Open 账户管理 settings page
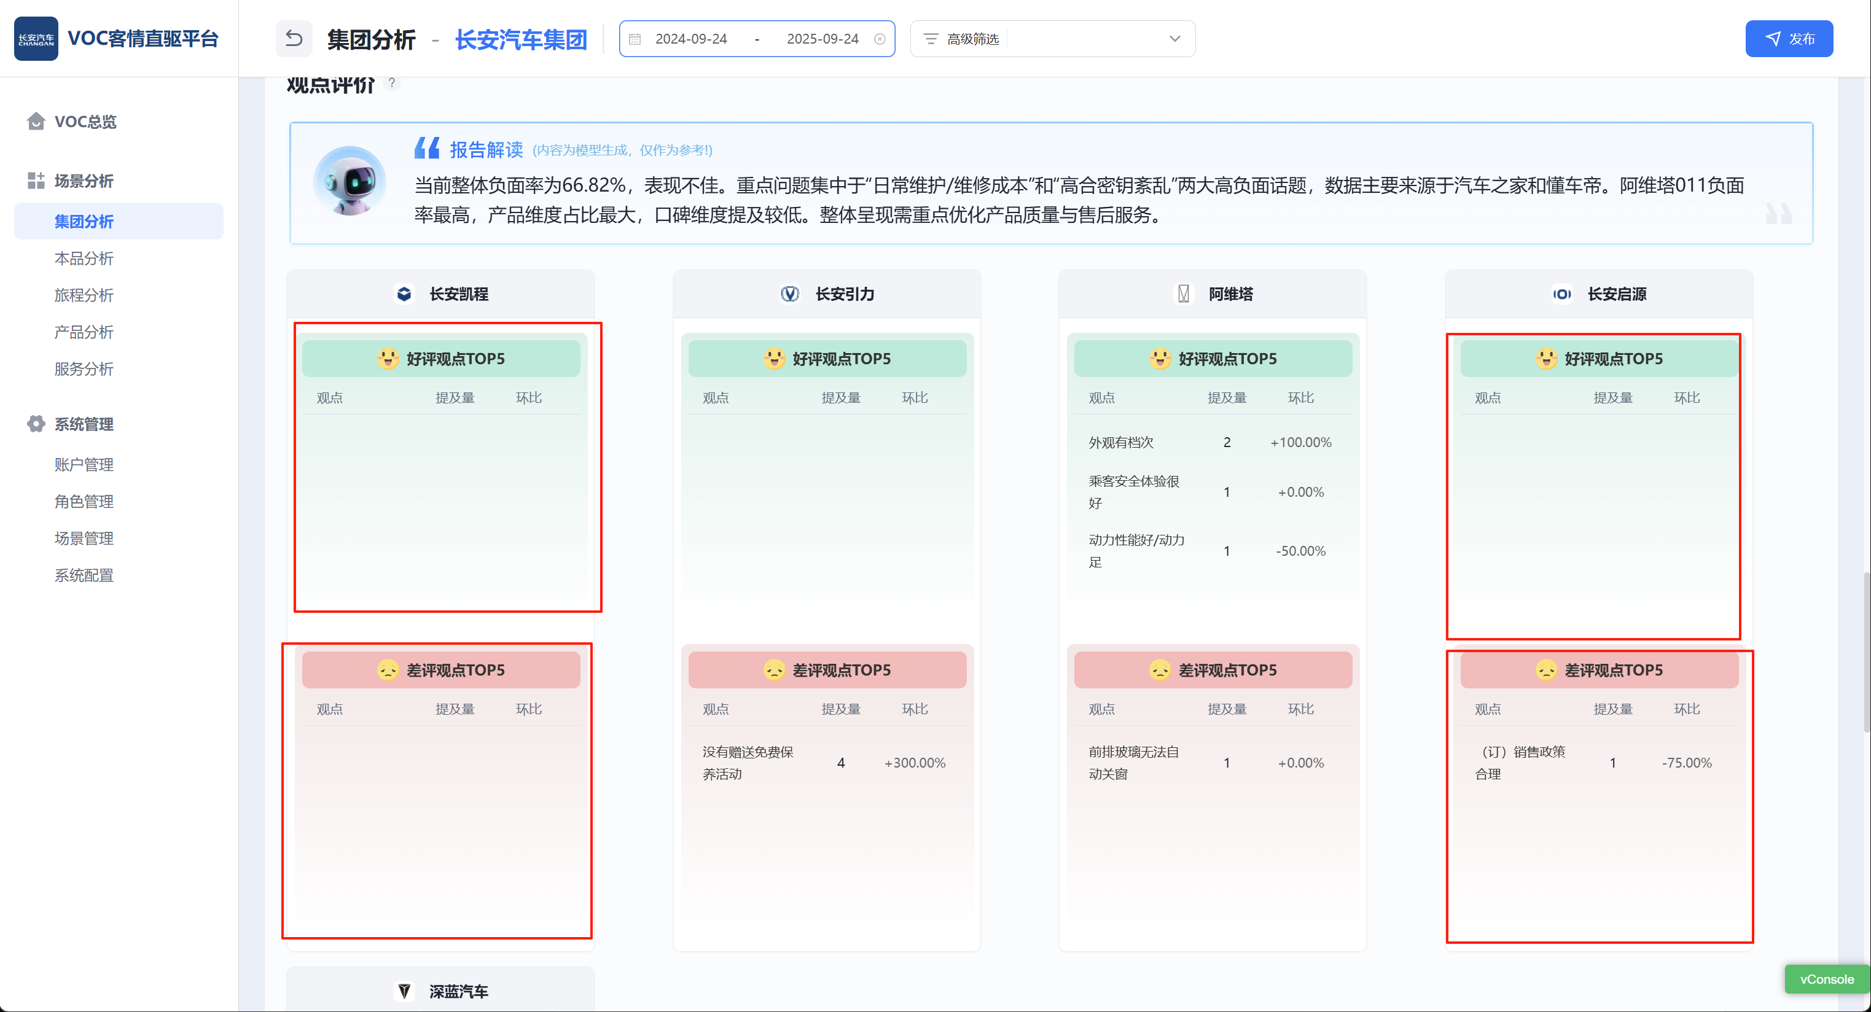This screenshot has height=1012, width=1871. click(x=84, y=465)
